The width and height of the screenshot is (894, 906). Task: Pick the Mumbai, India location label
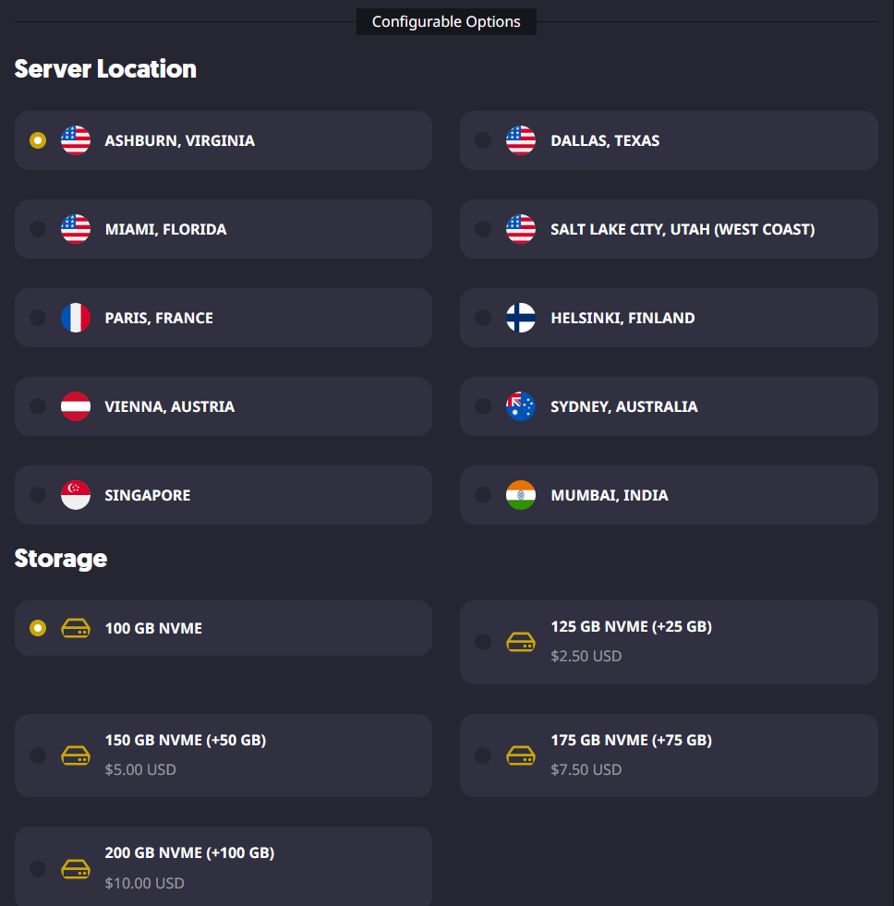[x=610, y=495]
